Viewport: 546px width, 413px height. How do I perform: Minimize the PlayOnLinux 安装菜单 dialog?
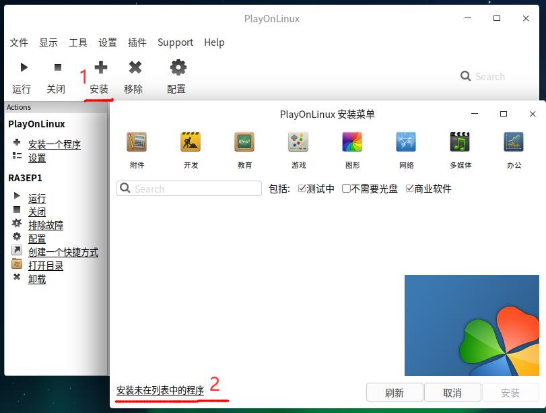[x=474, y=114]
